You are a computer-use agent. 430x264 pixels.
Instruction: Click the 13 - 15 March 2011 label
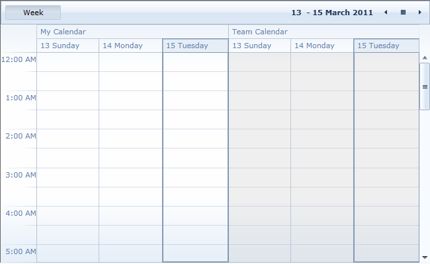(x=331, y=13)
